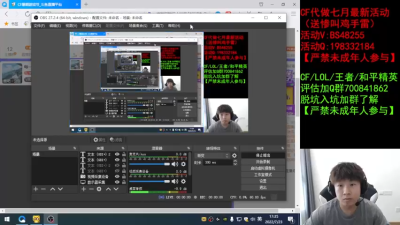Click the 开始录制 button
The image size is (400, 225).
[x=263, y=161]
